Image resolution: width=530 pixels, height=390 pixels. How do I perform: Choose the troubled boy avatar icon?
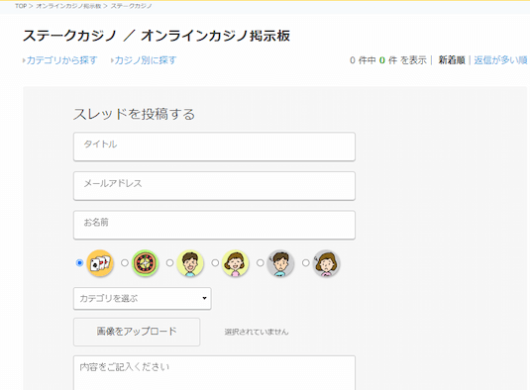[280, 263]
